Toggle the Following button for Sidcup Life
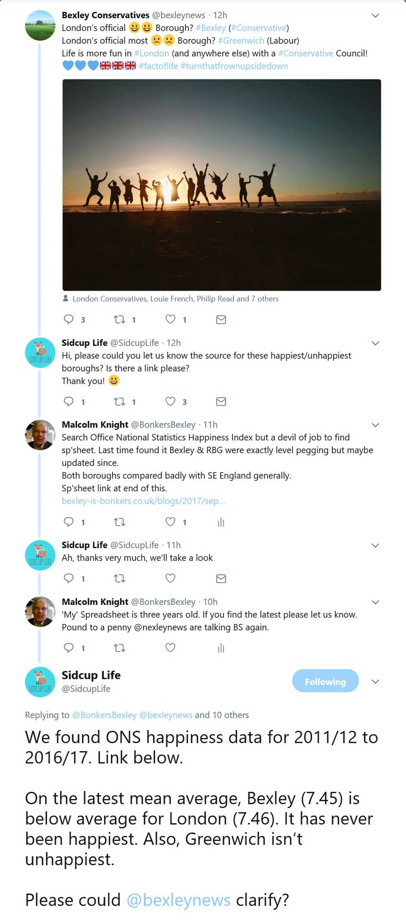406x922 pixels. [x=325, y=681]
